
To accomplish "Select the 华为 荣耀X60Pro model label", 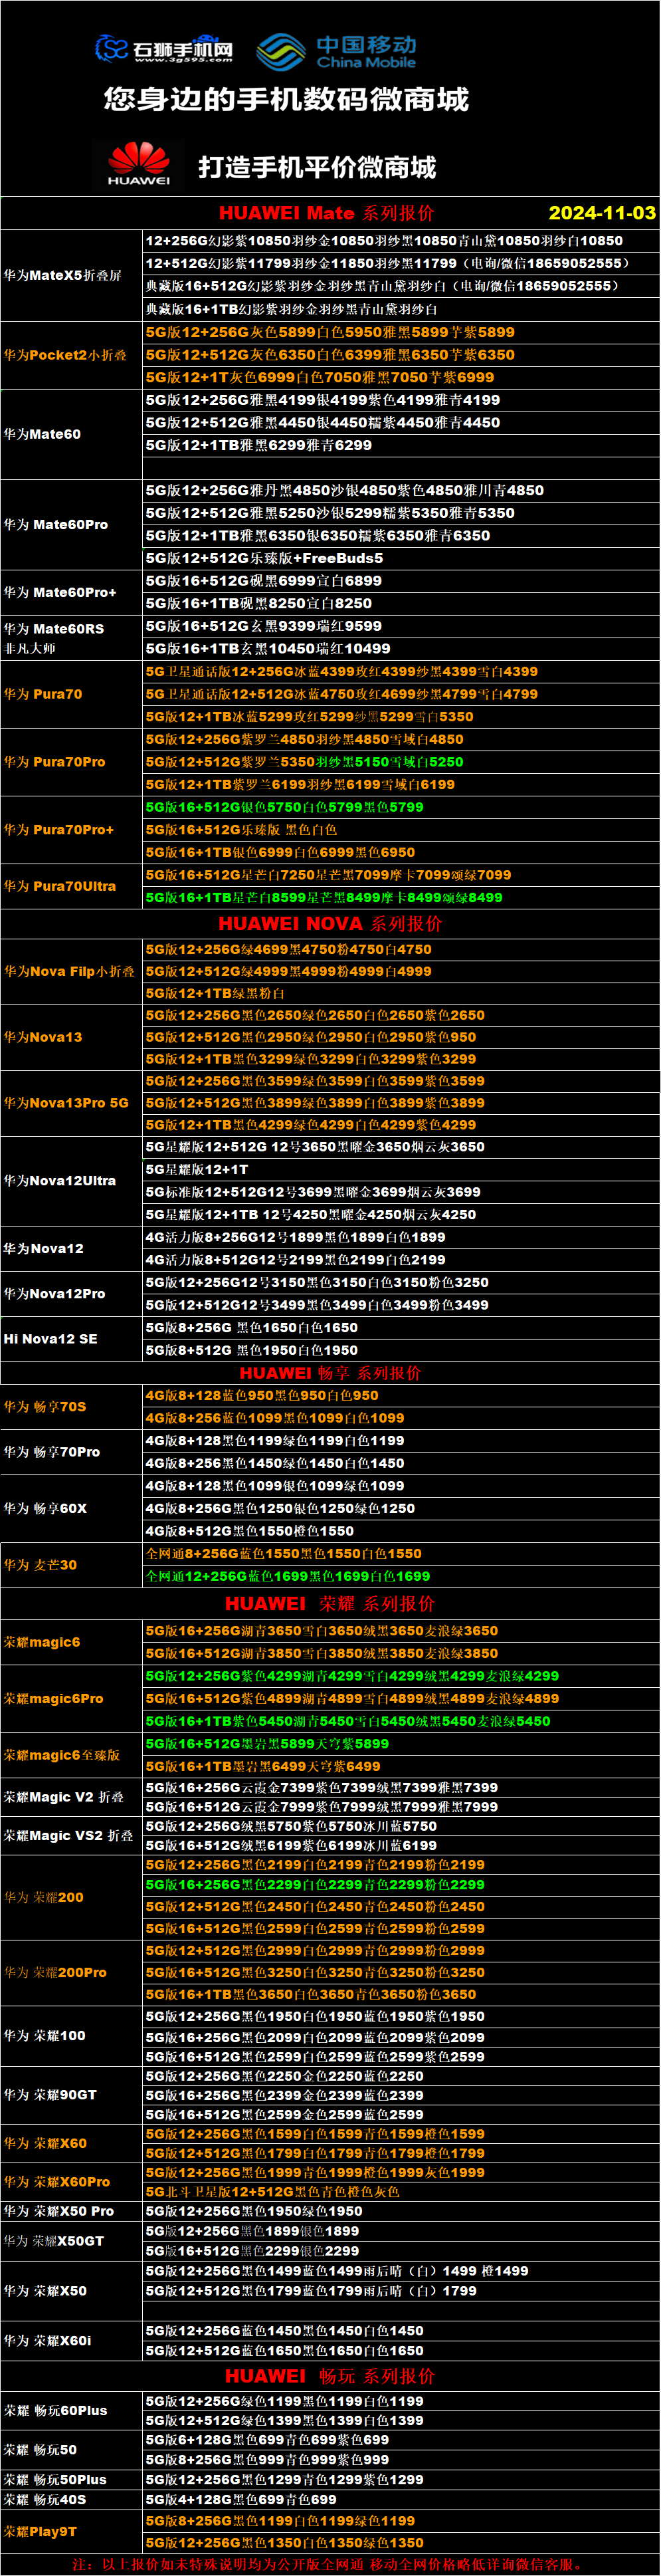I will click(57, 2182).
